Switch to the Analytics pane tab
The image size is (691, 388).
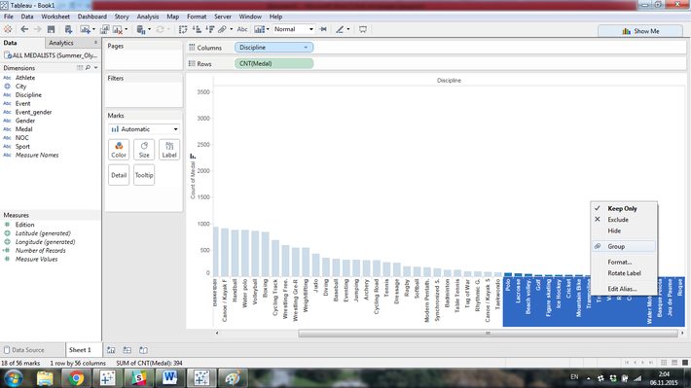[x=61, y=43]
